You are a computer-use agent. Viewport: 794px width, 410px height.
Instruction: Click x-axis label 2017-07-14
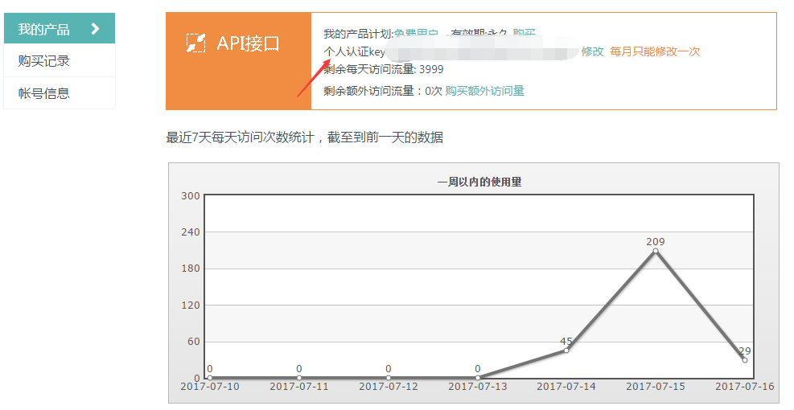coord(566,386)
